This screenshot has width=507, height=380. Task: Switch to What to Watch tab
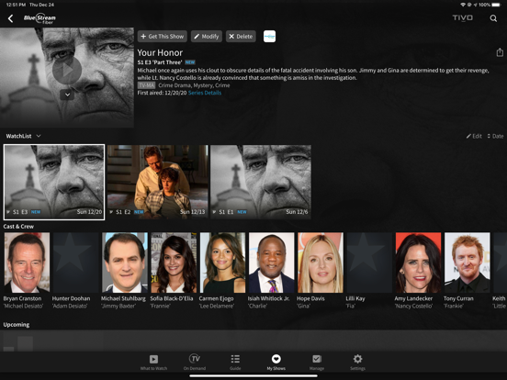coord(153,363)
